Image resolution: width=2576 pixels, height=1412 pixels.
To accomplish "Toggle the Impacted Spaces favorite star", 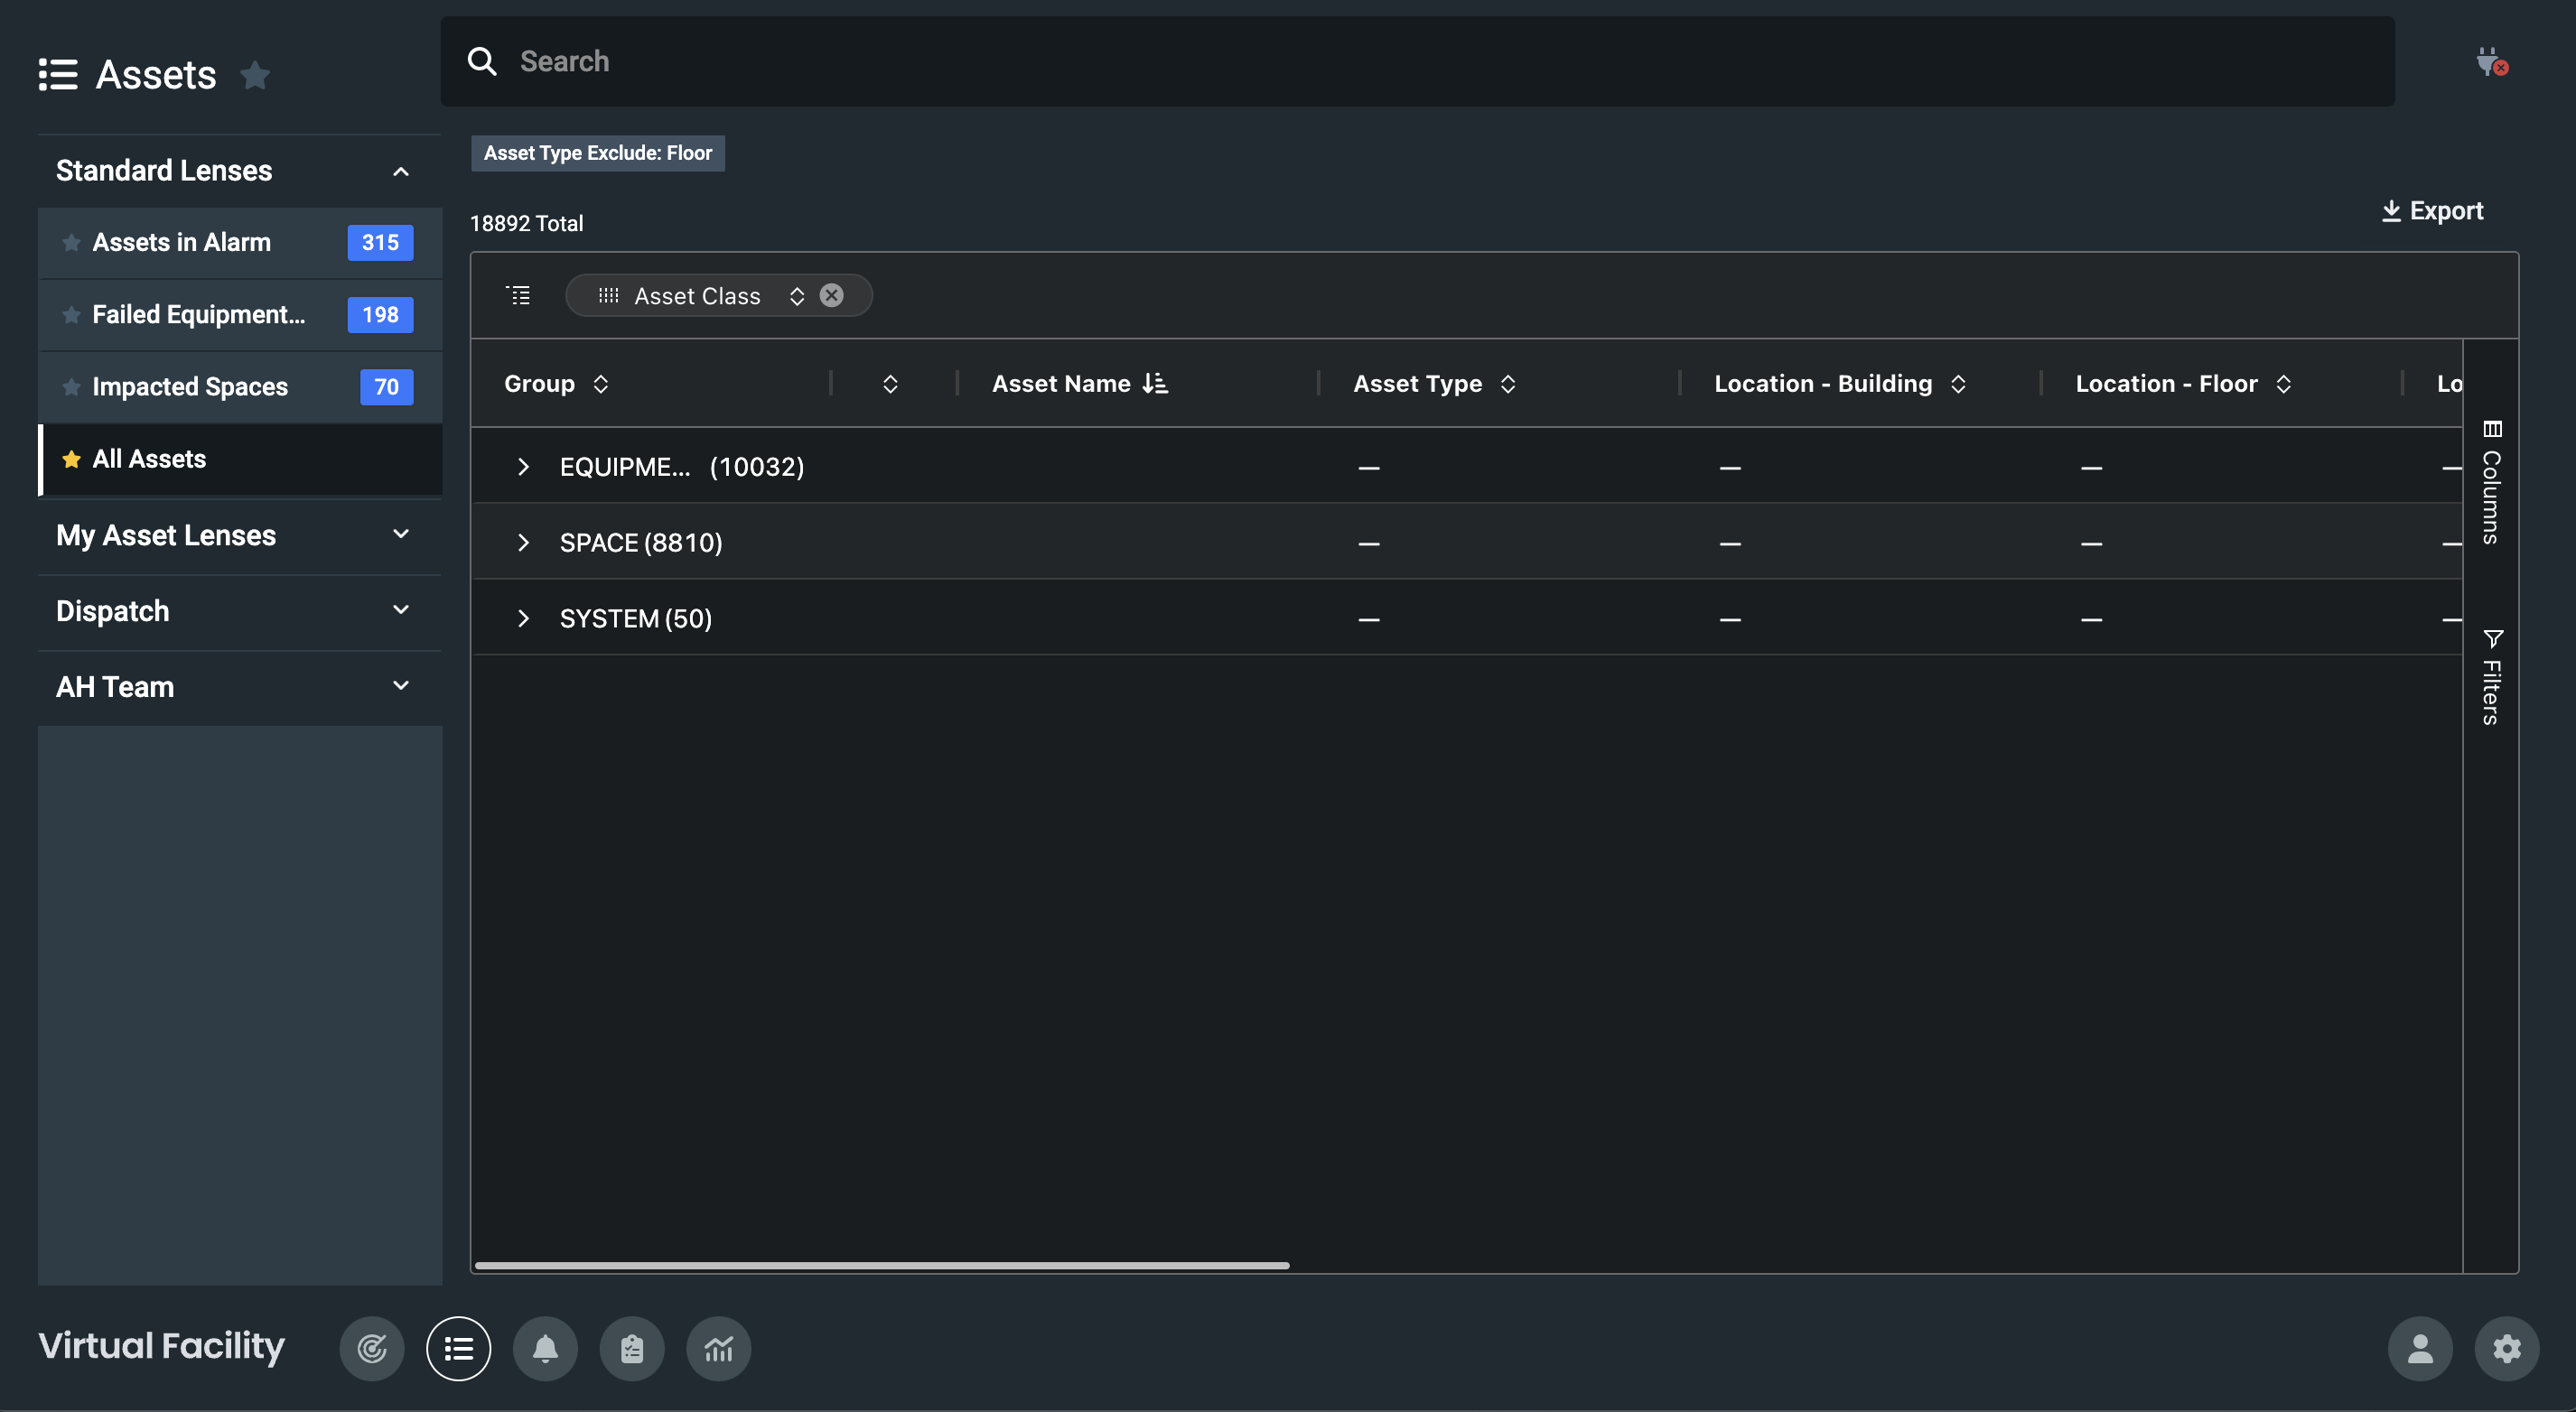I will tap(71, 386).
